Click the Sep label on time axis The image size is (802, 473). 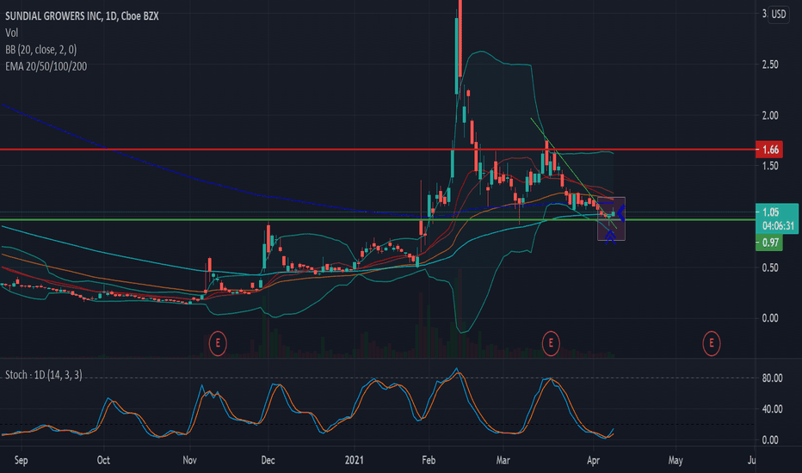tap(21, 460)
